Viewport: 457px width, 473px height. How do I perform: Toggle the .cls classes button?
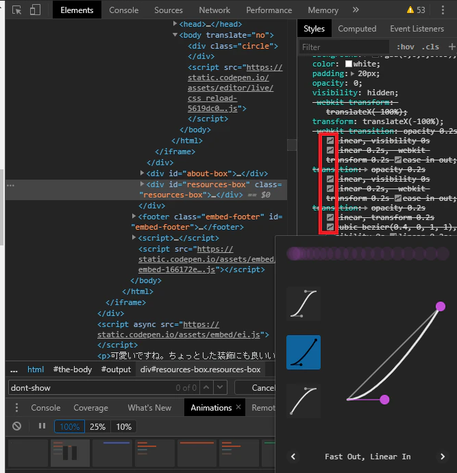pos(430,47)
